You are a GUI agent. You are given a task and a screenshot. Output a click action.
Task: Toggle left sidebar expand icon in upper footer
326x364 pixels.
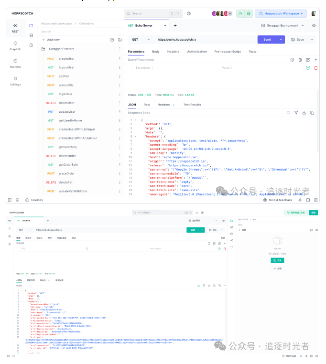coord(10,200)
